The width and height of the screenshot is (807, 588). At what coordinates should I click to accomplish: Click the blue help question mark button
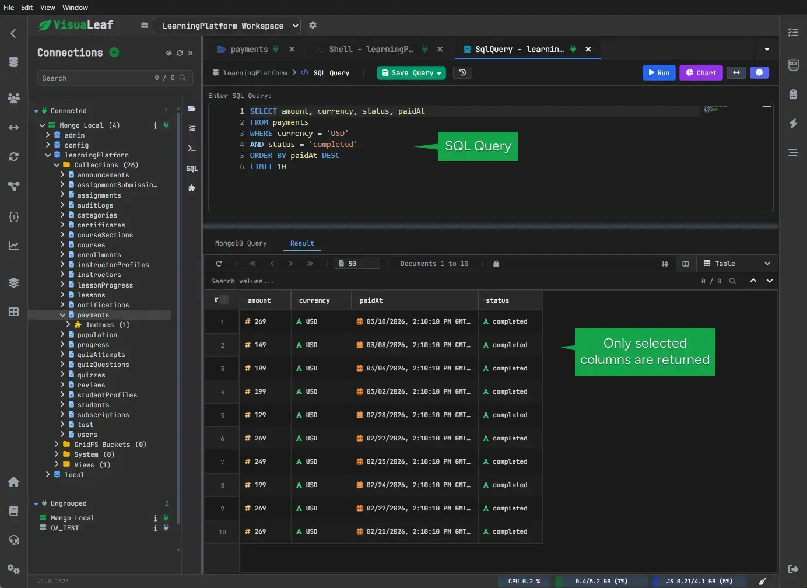(x=759, y=73)
